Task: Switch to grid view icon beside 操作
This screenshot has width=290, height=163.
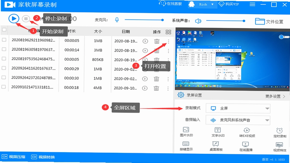Action: [x=168, y=32]
